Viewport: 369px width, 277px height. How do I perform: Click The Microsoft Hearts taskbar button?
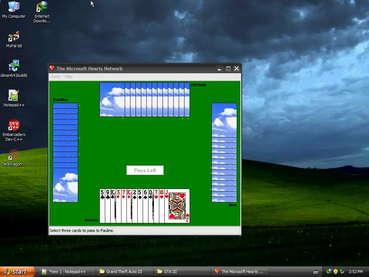click(x=239, y=272)
